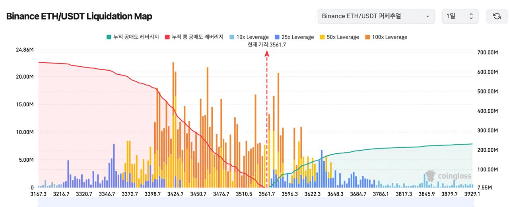Click left axis value 24.86M
Viewport: 509px width, 207px height.
[x=25, y=50]
